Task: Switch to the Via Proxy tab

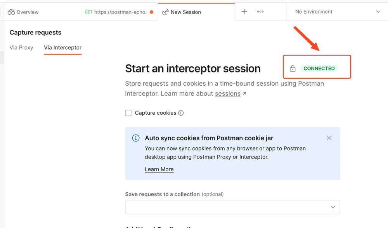Action: point(21,47)
